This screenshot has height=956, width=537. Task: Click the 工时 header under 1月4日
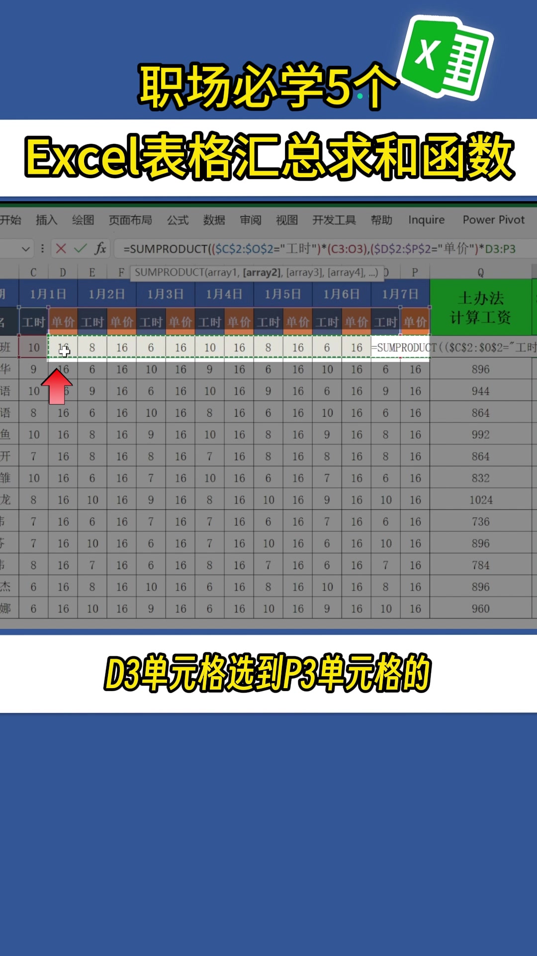pos(209,322)
